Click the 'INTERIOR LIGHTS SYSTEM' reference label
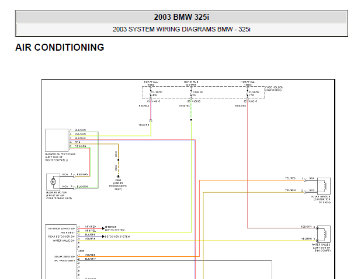This screenshot has height=279, width=354. point(114,228)
